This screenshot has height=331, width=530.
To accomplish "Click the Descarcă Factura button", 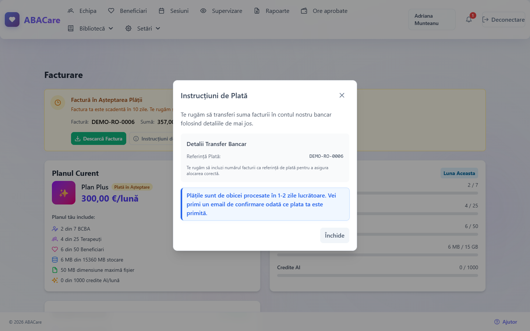I will tap(99, 139).
